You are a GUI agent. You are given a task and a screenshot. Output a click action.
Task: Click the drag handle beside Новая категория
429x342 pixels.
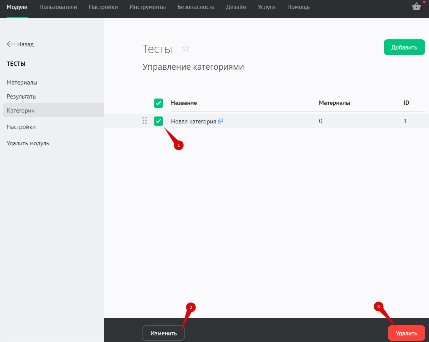click(x=144, y=121)
